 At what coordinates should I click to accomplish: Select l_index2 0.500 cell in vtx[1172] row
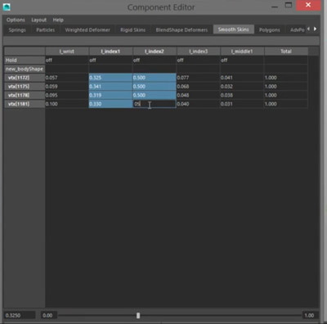tap(155, 78)
